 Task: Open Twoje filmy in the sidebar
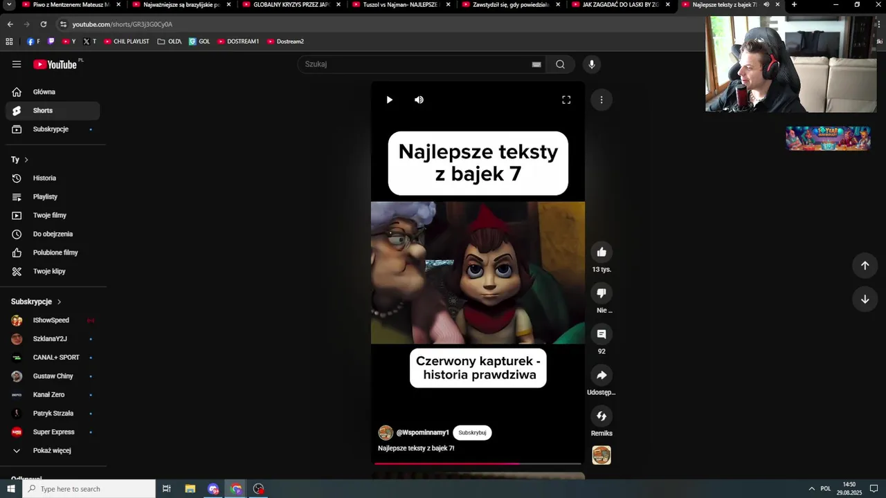[x=53, y=216]
